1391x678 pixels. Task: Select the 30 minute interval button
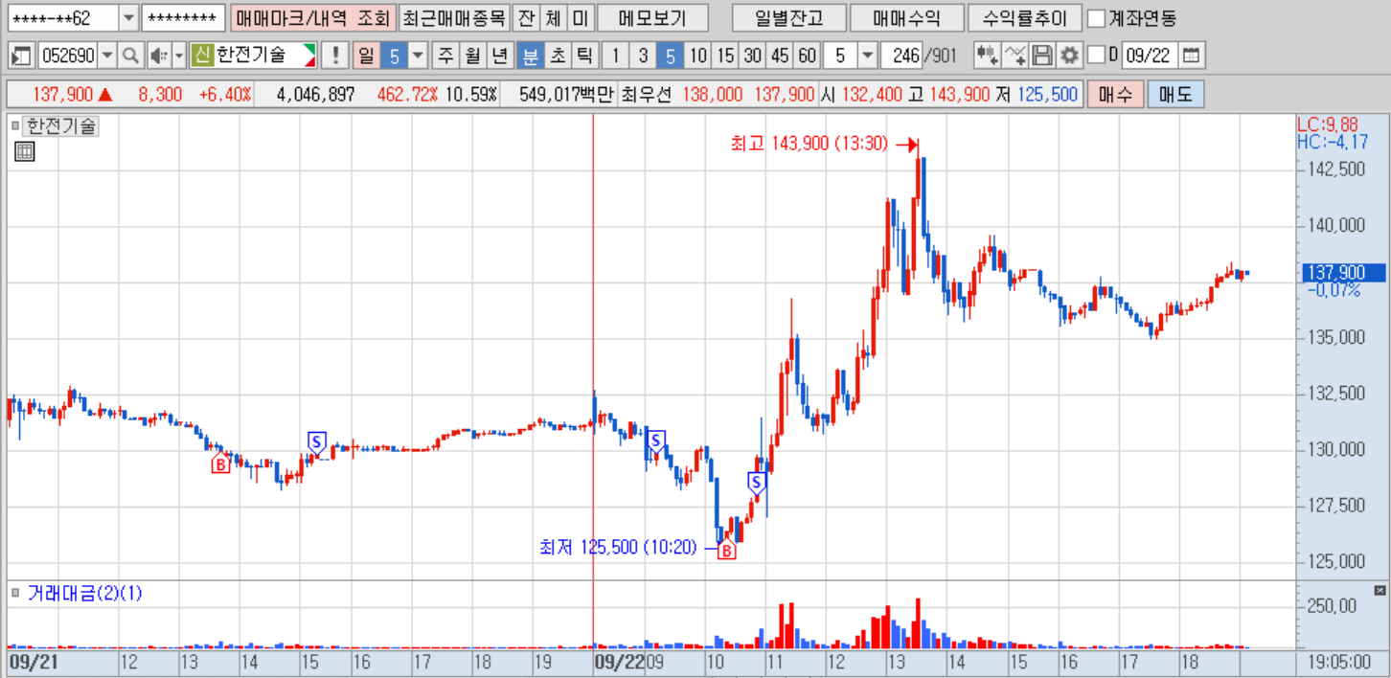point(753,56)
